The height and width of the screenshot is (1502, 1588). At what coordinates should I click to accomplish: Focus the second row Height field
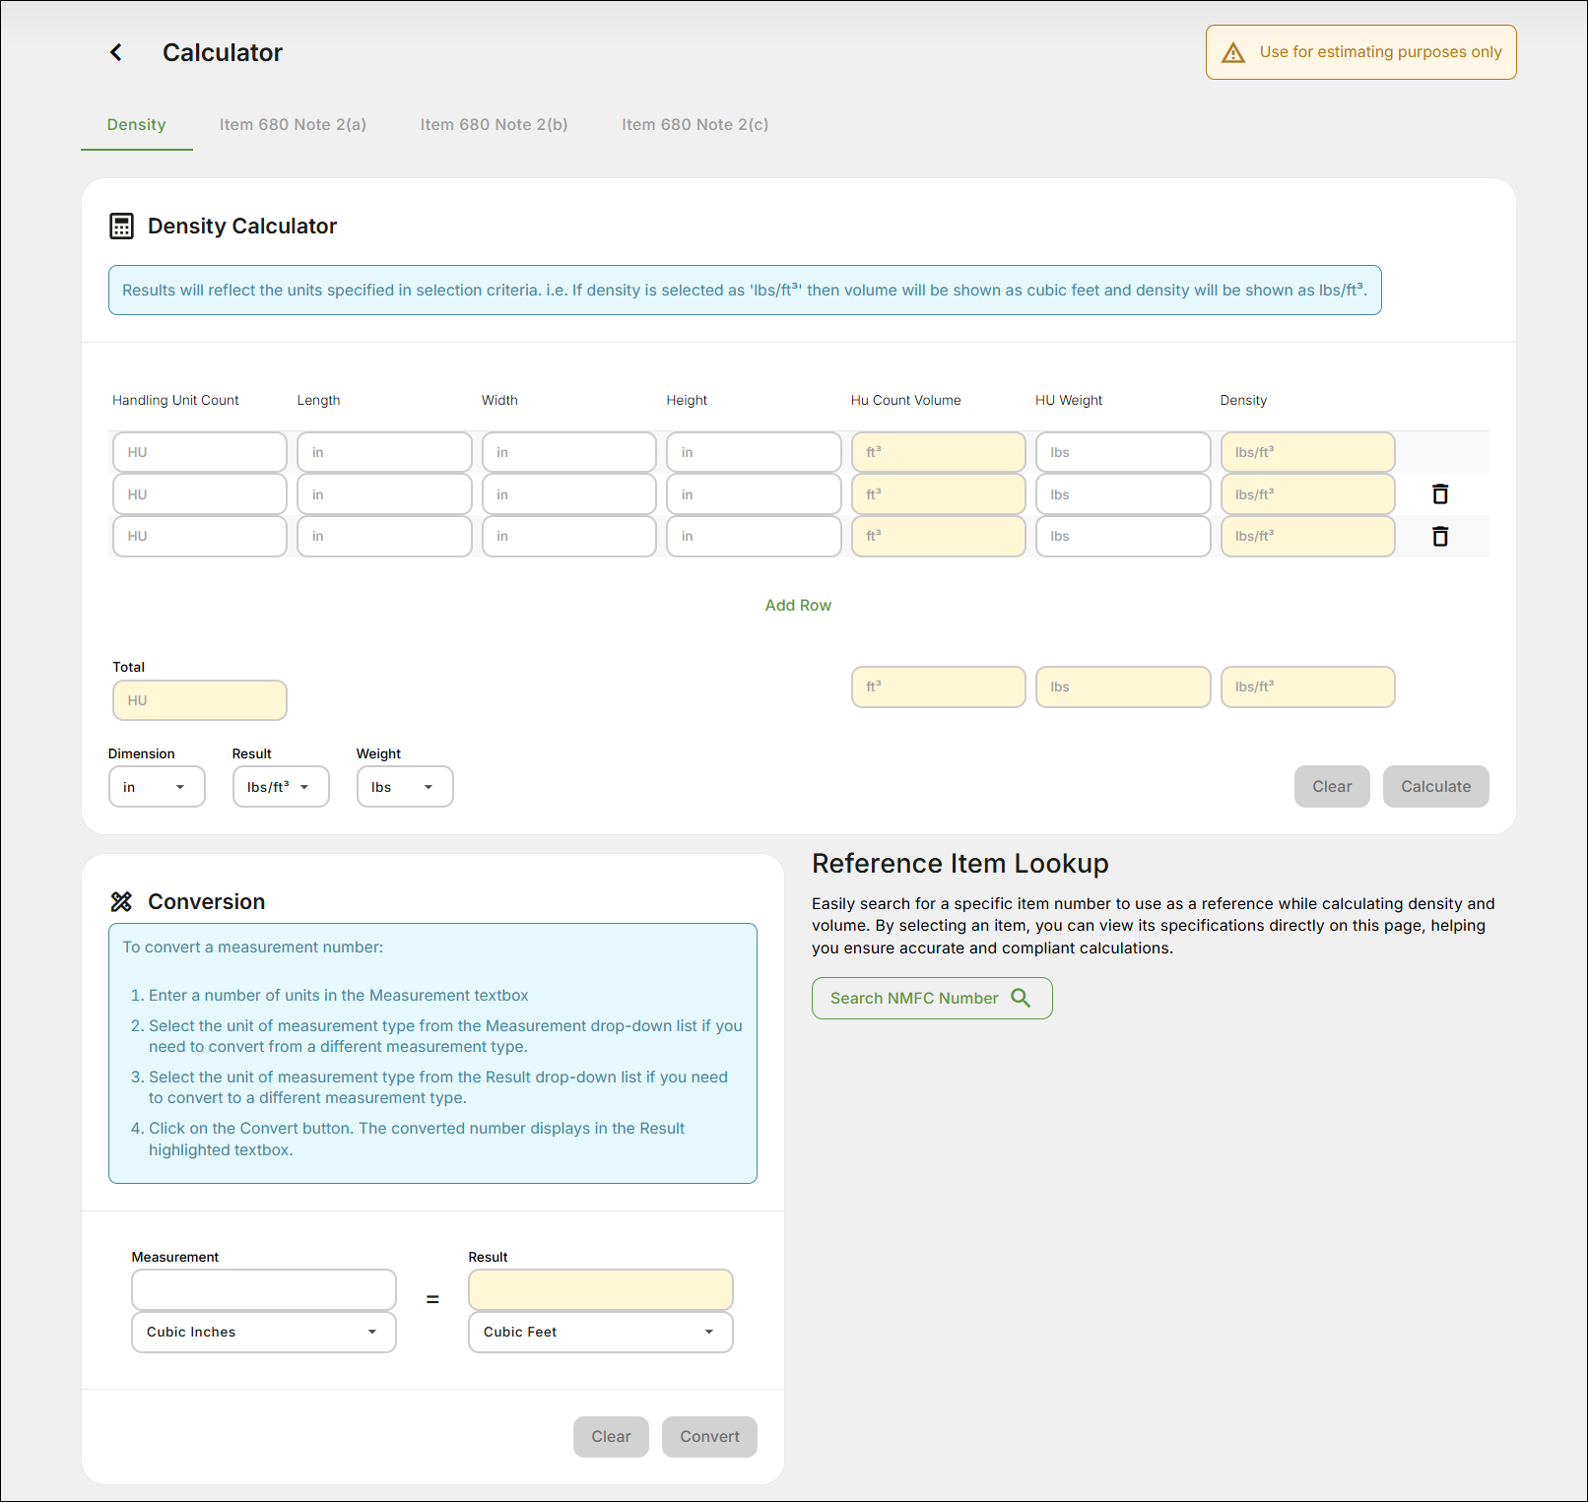pyautogui.click(x=754, y=494)
